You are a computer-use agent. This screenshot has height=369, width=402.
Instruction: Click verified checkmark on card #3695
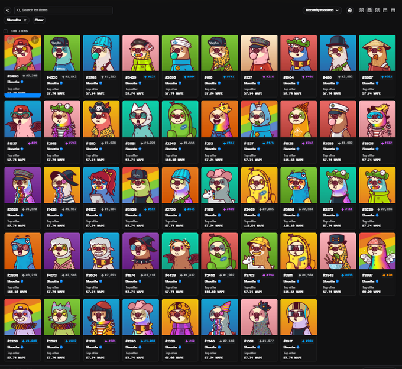(180, 83)
